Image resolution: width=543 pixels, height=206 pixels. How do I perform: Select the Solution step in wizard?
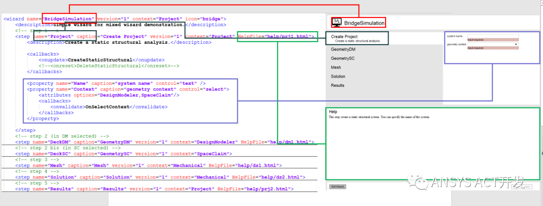point(338,76)
